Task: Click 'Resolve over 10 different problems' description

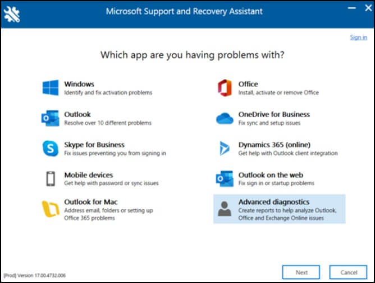Action: [108, 123]
